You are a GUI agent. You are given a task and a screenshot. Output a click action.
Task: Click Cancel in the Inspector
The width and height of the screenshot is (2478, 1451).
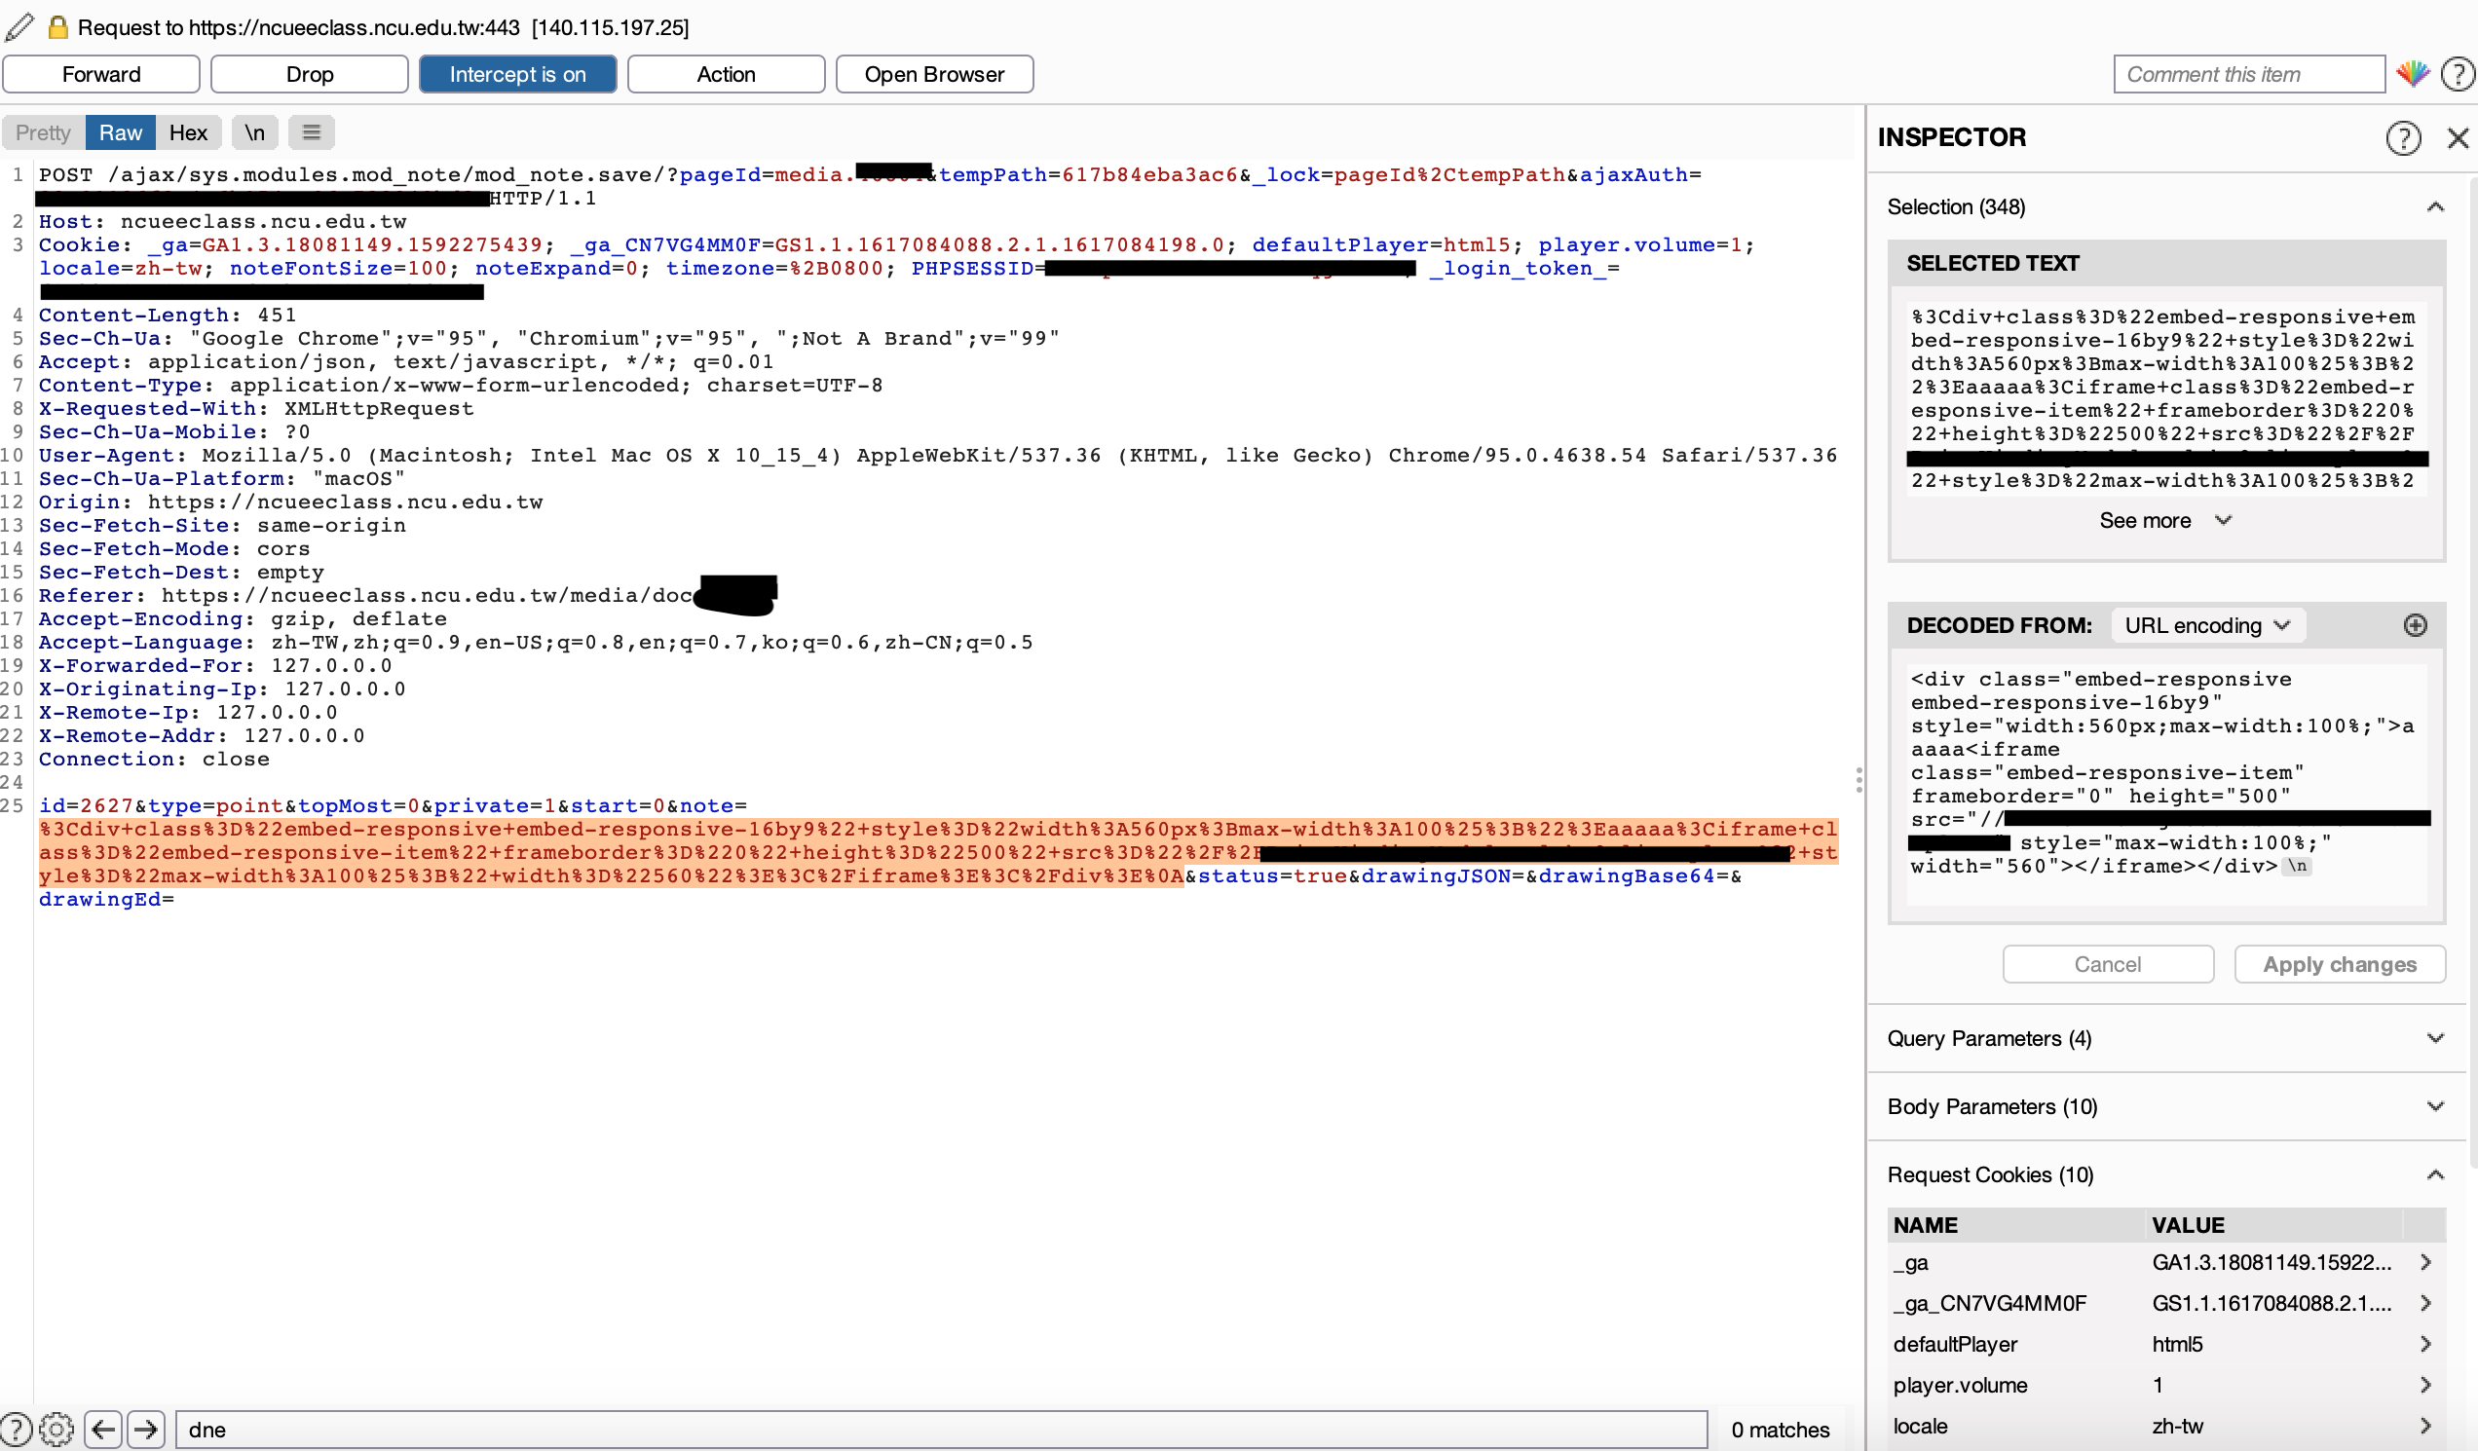click(2107, 963)
